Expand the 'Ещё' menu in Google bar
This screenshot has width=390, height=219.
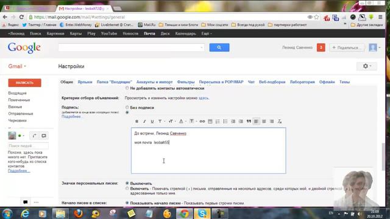(207, 33)
